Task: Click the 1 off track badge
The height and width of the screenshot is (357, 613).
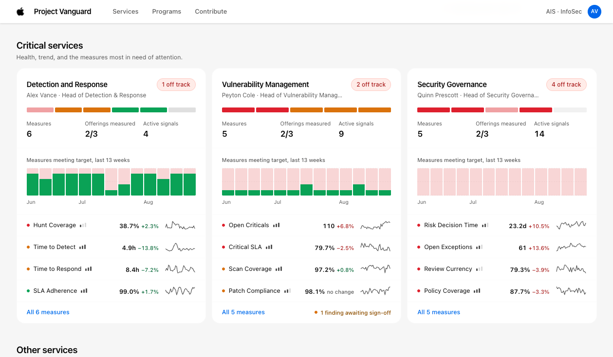Action: click(x=176, y=85)
